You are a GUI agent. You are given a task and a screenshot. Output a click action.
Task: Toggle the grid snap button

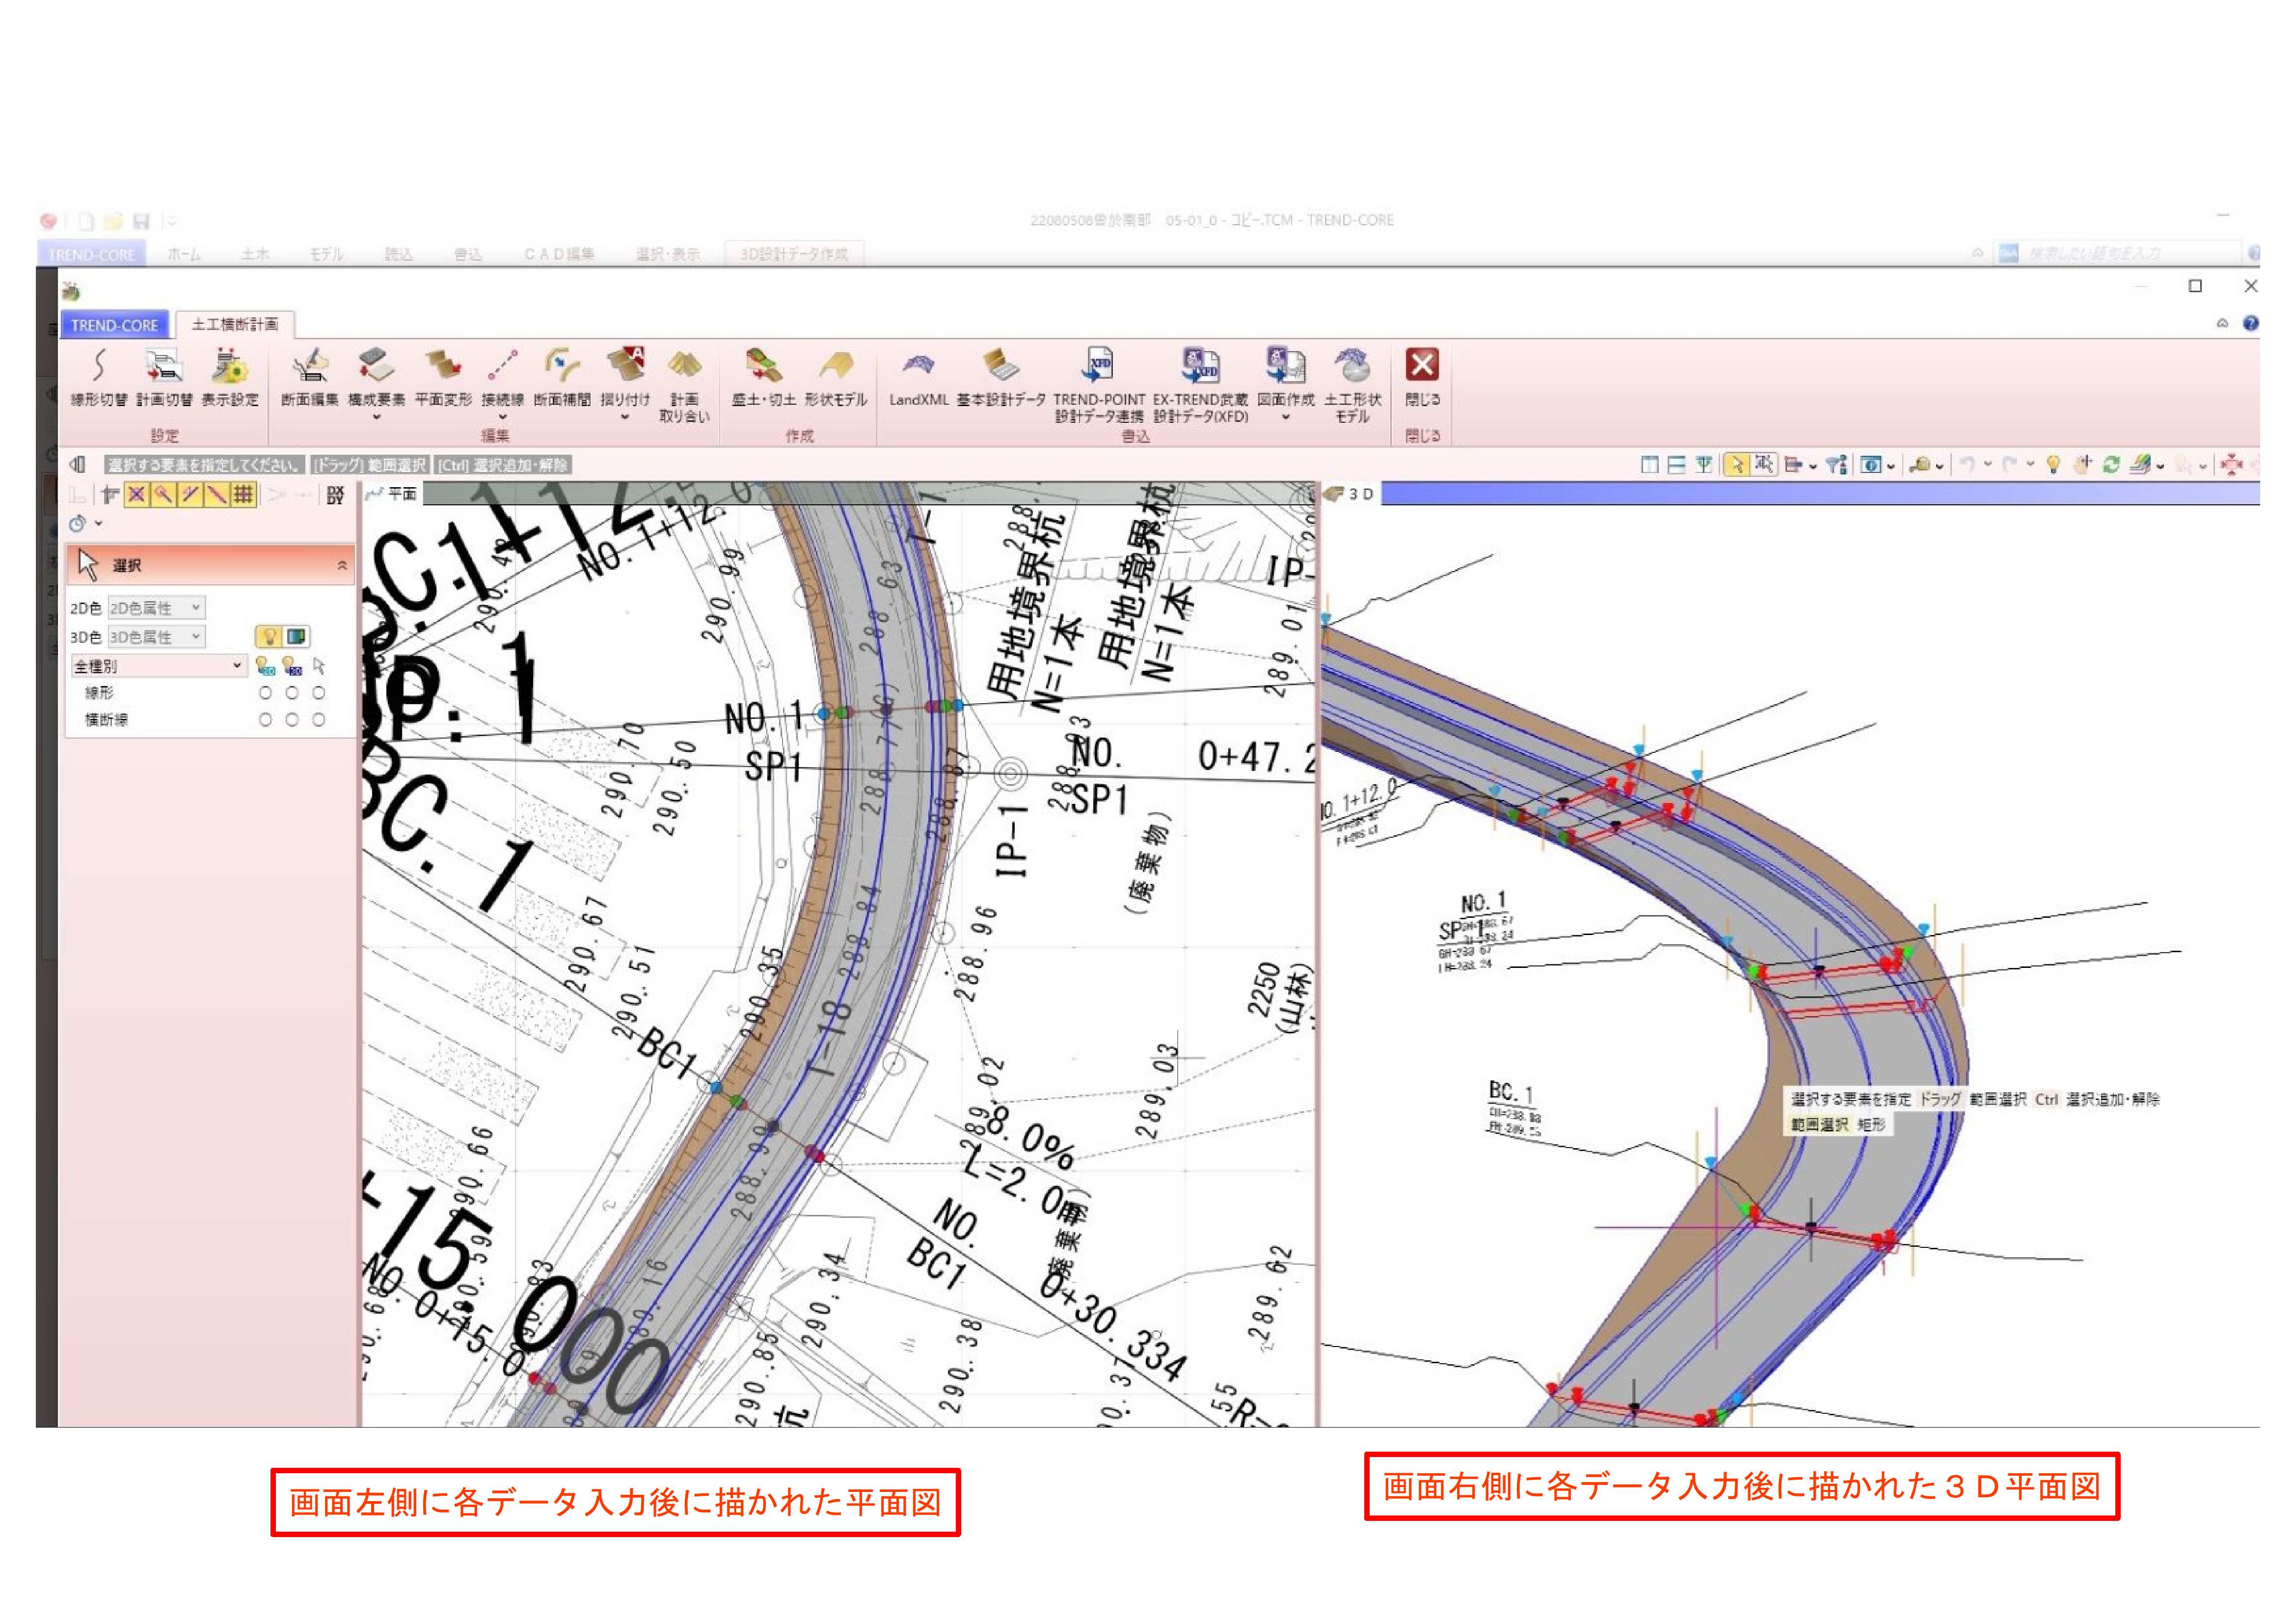[243, 494]
